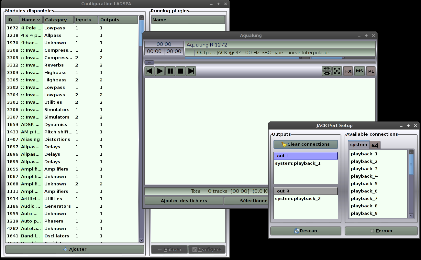The height and width of the screenshot is (260, 421).
Task: Toggle shuffle mode in Aqualung
Action: [337, 71]
